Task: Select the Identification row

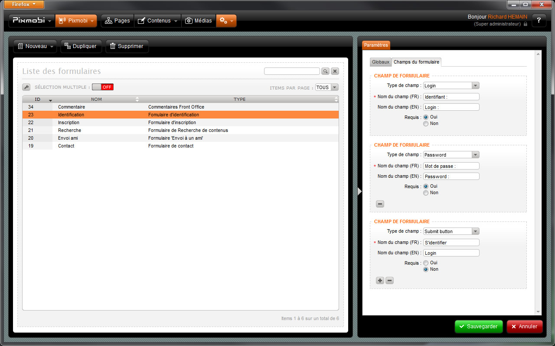Action: (180, 115)
